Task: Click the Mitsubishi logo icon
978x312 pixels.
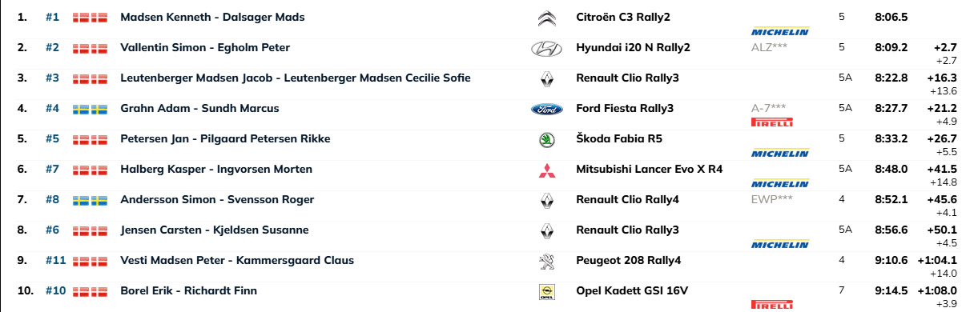Action: click(545, 170)
